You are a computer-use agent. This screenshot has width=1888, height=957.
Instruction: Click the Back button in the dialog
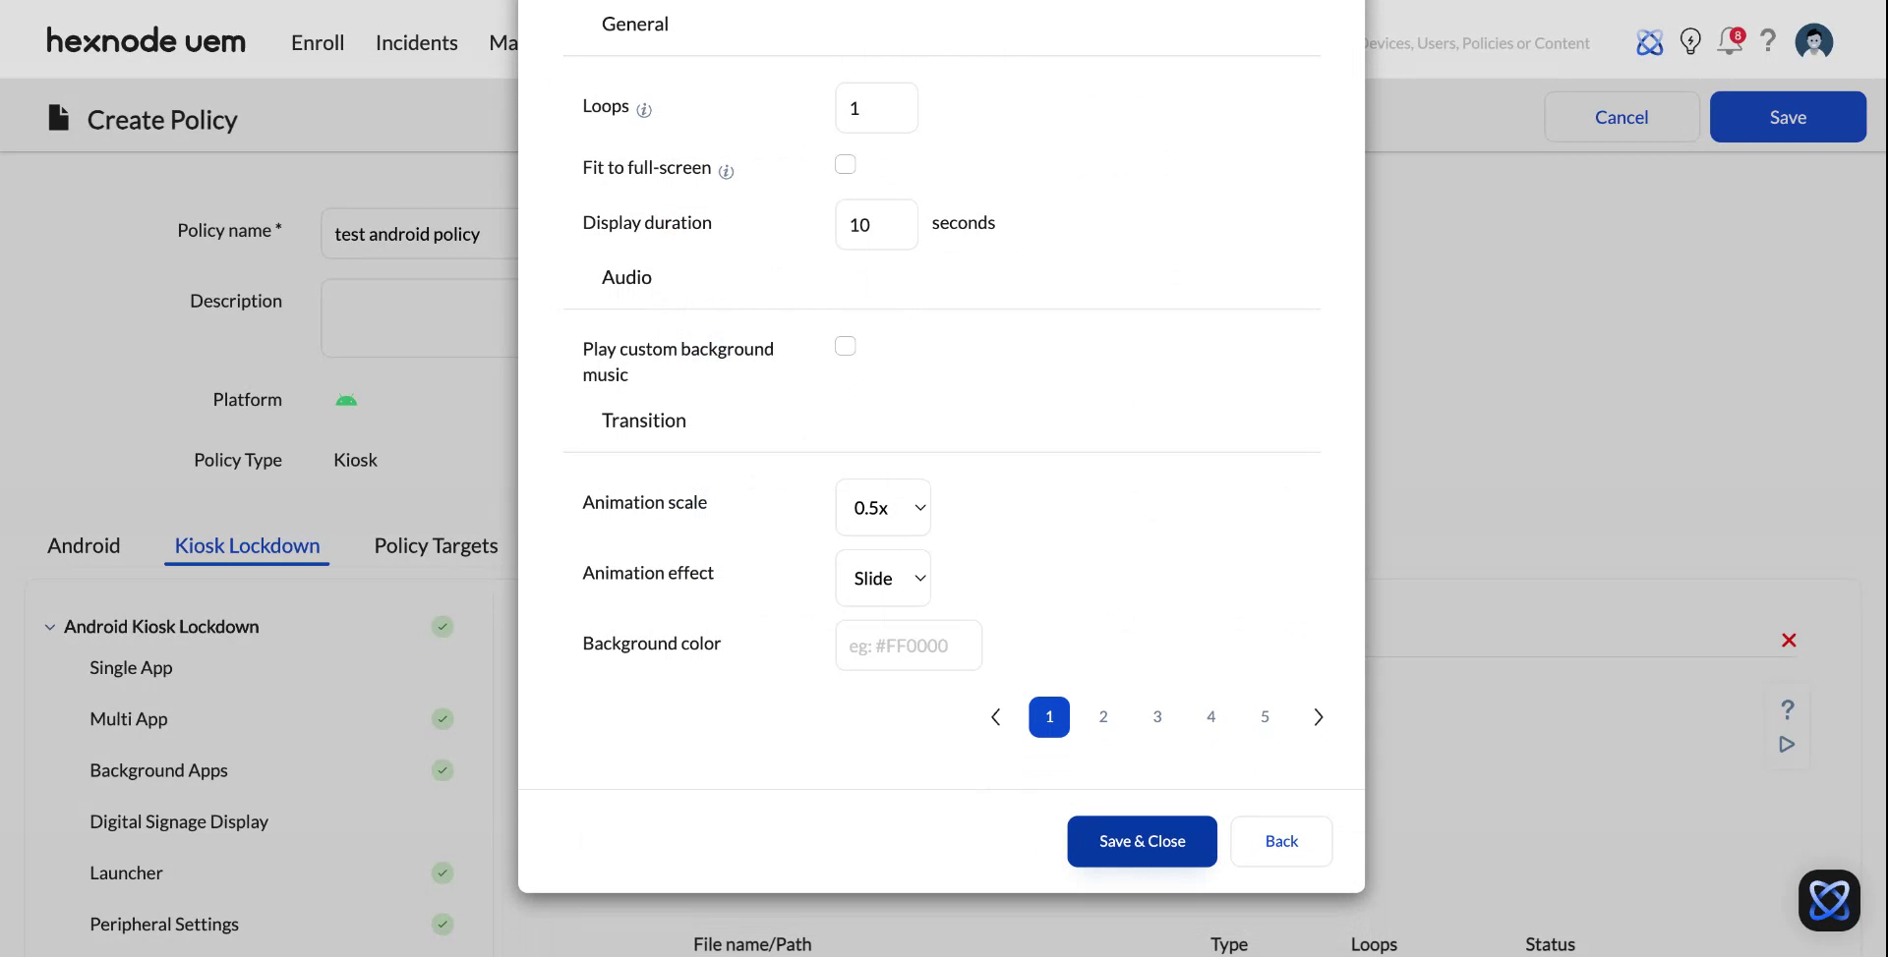(x=1280, y=841)
